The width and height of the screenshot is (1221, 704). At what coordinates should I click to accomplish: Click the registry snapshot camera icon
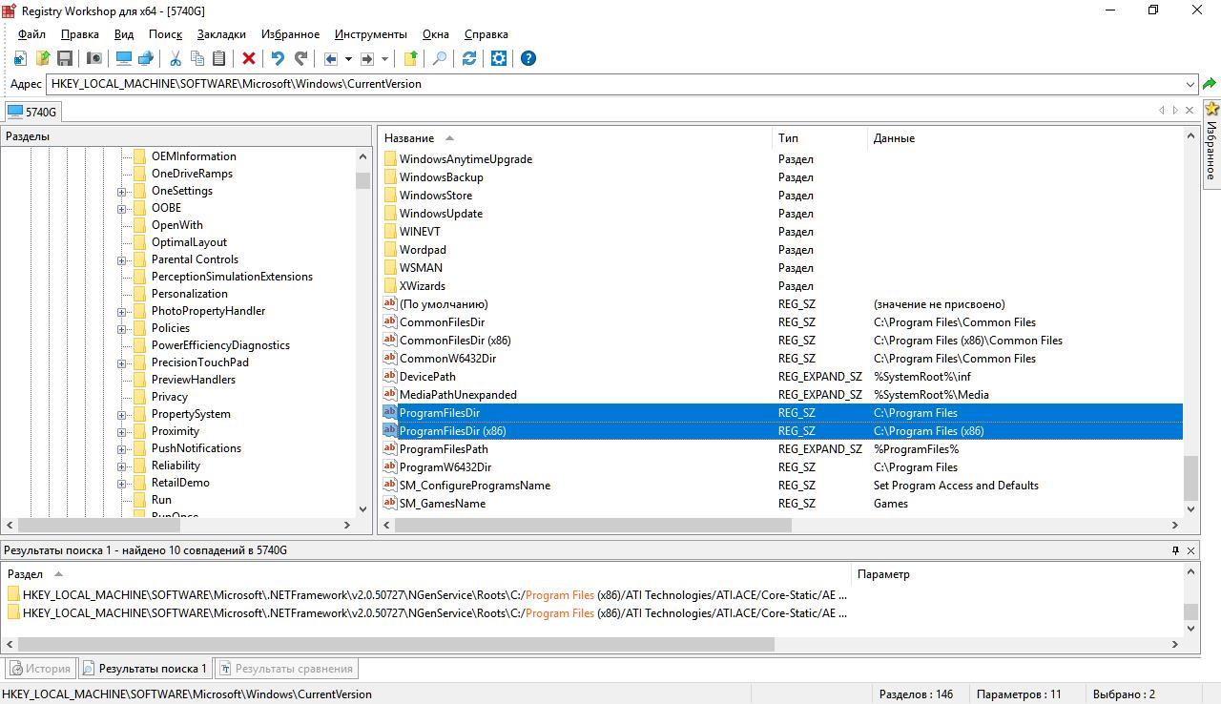click(x=94, y=58)
